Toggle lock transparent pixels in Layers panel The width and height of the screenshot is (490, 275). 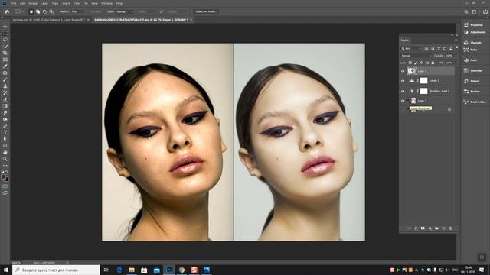click(410, 63)
